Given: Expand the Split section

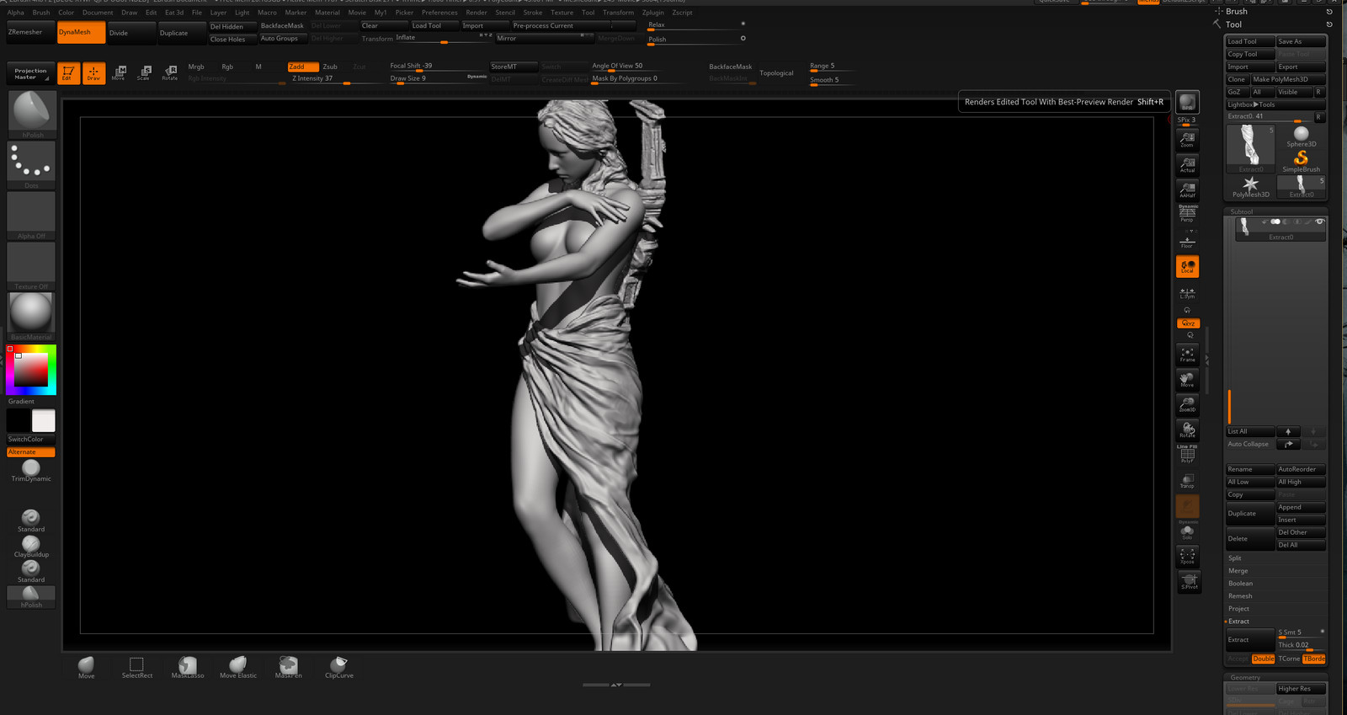Looking at the screenshot, I should click(x=1235, y=558).
